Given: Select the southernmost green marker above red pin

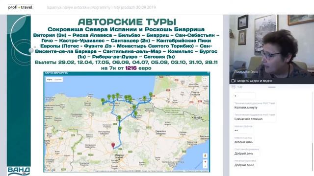Looking at the screenshot, I should tap(120, 129).
